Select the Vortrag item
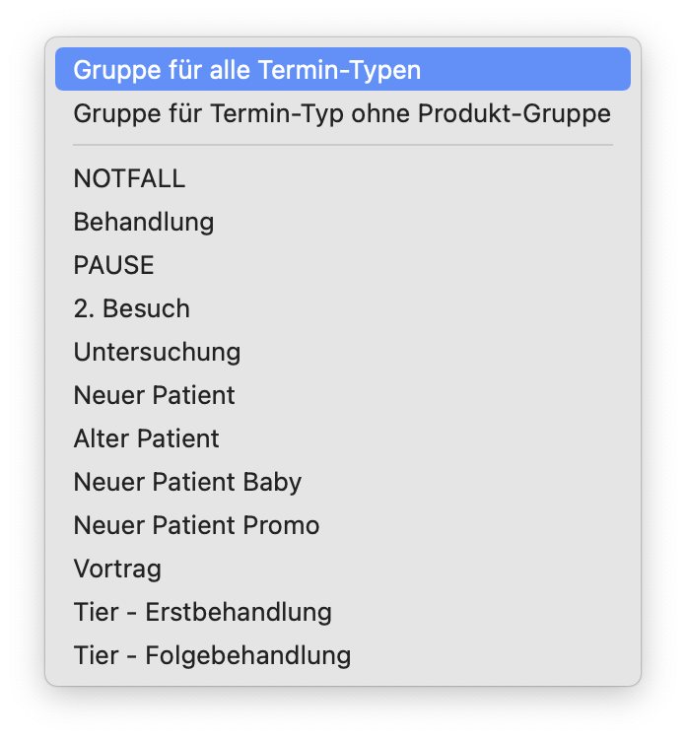Image resolution: width=686 pixels, height=739 pixels. pyautogui.click(x=117, y=569)
